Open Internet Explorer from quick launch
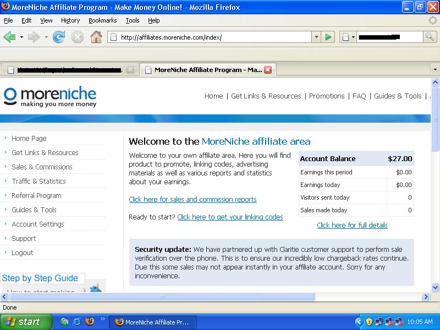The height and width of the screenshot is (330, 440). tap(77, 321)
